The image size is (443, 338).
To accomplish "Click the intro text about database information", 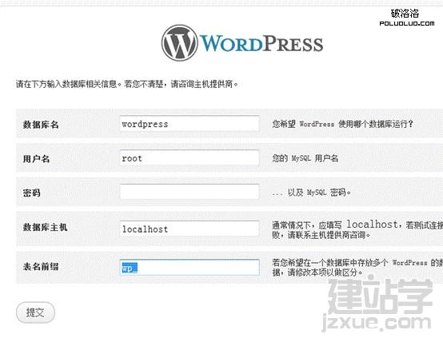I will 127,84.
